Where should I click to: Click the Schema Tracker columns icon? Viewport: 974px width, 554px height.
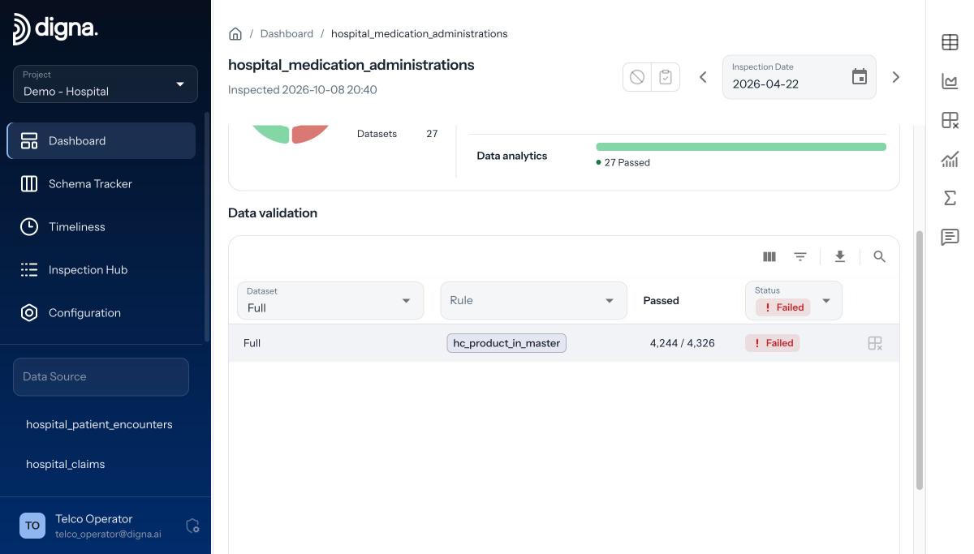(x=29, y=184)
